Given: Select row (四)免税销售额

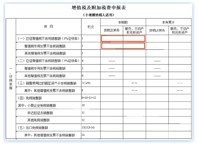Looking at the screenshot, I should pos(48,98).
